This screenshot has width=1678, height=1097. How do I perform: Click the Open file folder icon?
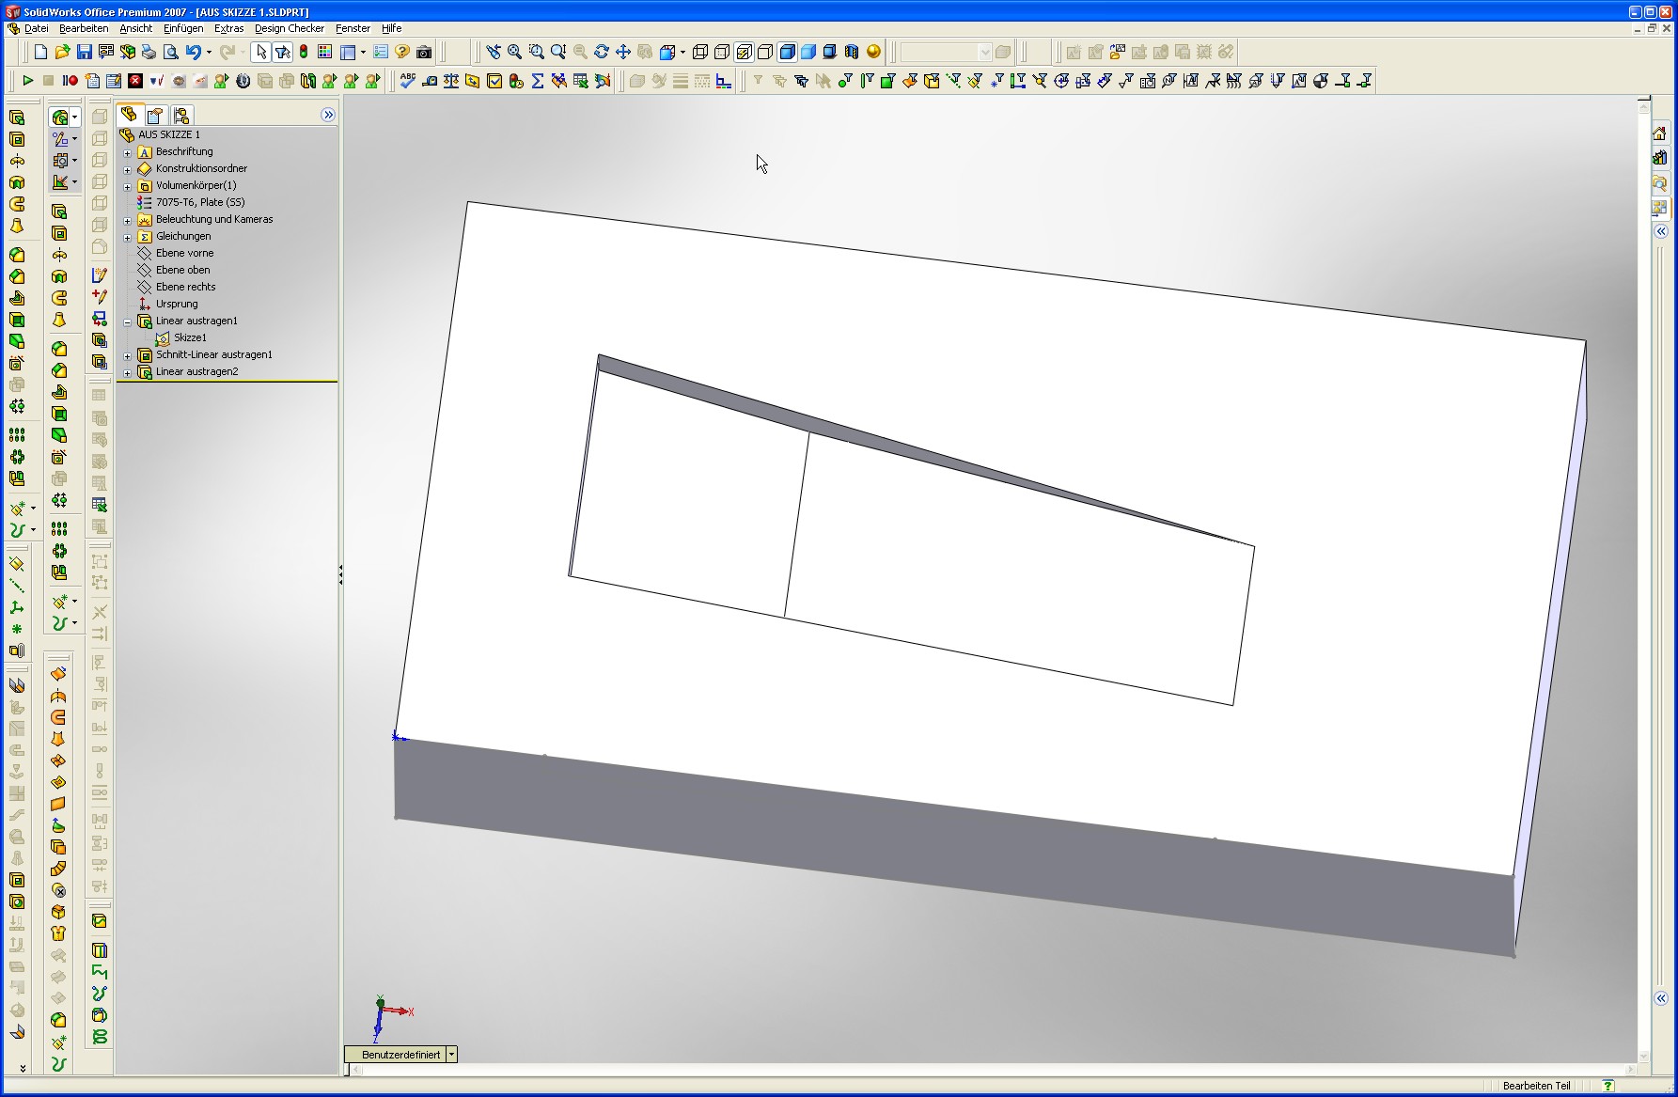[62, 52]
